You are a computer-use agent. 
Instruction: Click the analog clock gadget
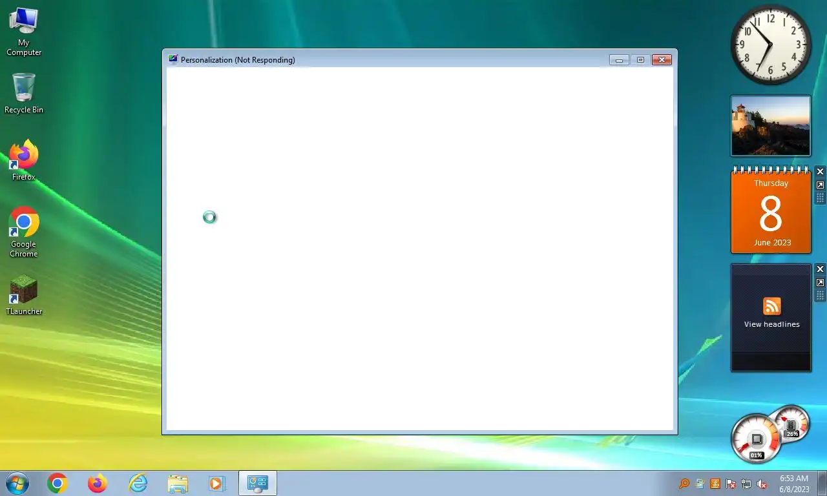771,45
